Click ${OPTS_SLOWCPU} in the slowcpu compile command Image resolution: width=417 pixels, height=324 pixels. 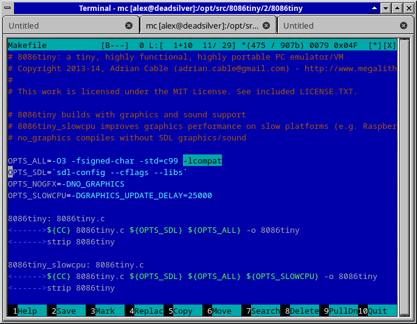282,277
